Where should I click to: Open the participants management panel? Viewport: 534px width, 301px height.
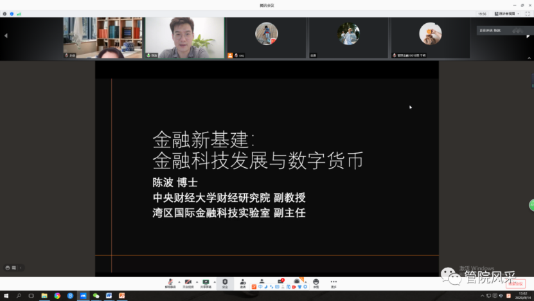pos(262,282)
